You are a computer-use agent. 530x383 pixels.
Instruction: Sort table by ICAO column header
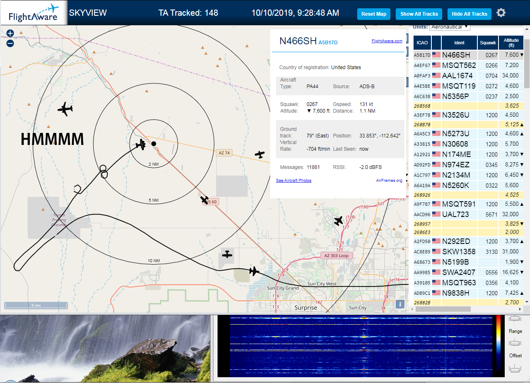[x=422, y=42]
